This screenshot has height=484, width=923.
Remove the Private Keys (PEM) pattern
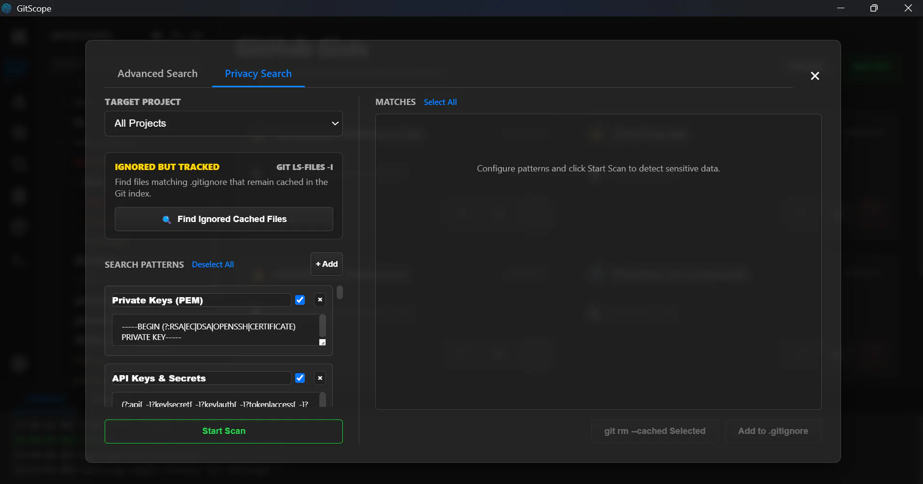[x=320, y=300]
